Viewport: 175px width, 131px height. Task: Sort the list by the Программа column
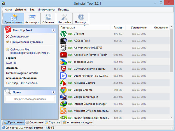click(85, 28)
